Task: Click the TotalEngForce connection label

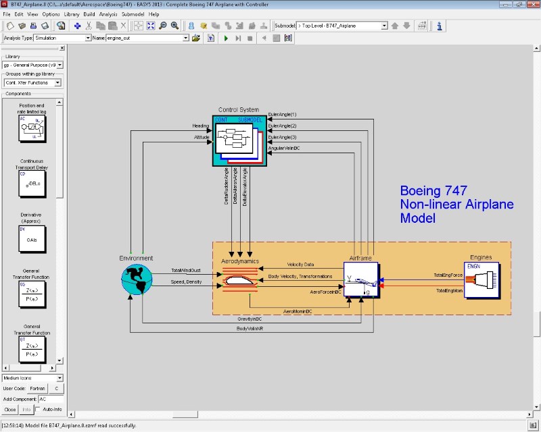Action: click(x=448, y=275)
